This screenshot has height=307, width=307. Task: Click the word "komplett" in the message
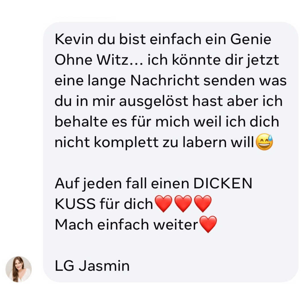click(x=126, y=143)
